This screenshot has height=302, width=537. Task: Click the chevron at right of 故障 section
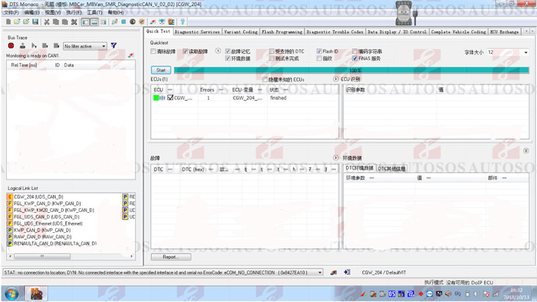point(526,150)
